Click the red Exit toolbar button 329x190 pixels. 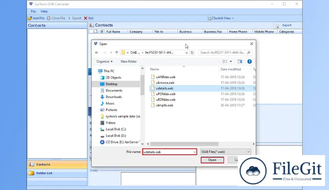[89, 18]
